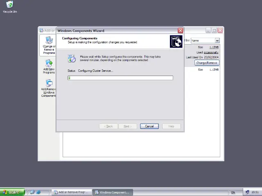The height and width of the screenshot is (196, 262).
Task: Select Change or Remove Programs sidebar icon
Action: pos(49,45)
